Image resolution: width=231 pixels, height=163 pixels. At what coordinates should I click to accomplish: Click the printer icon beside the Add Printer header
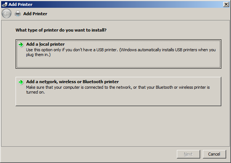[x=18, y=14]
